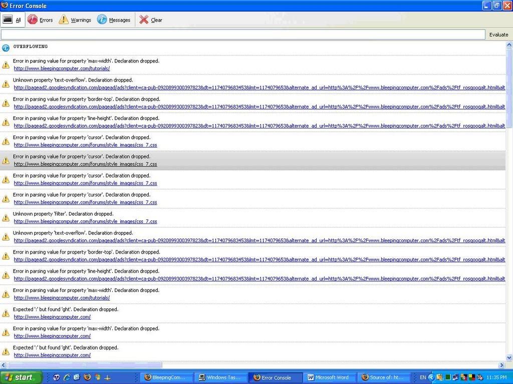This screenshot has height=384, width=513.
Task: Click the vertical scrollbar thumb
Action: (x=509, y=88)
